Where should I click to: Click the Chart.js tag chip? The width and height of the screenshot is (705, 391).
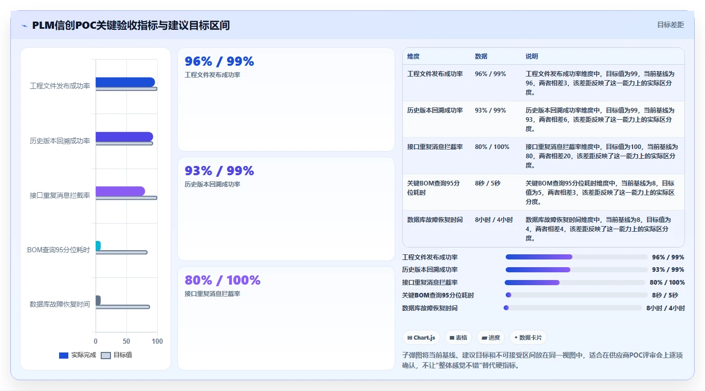(421, 338)
